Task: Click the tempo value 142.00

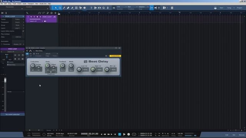Action: click(180, 134)
